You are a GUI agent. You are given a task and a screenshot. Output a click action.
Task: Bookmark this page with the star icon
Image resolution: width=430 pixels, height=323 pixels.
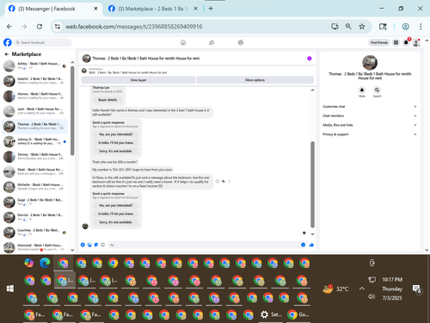point(362,27)
